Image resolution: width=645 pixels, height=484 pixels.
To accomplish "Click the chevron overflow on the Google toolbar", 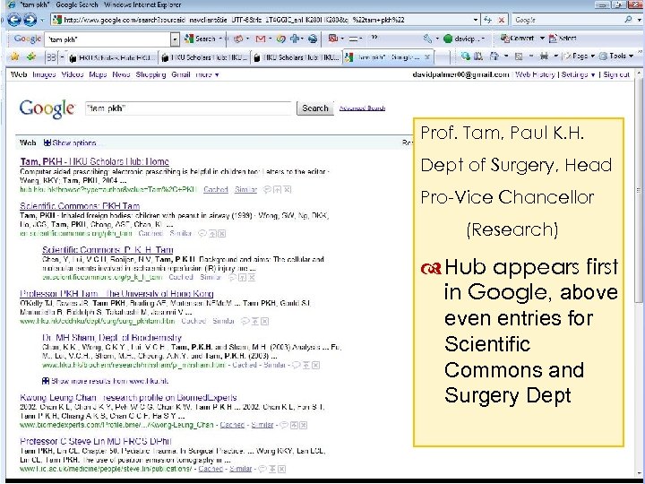I will [374, 38].
